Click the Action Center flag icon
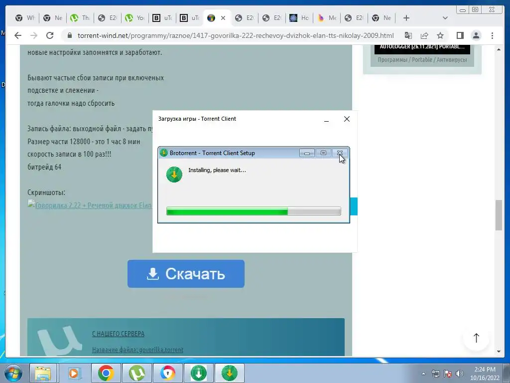 click(448, 374)
